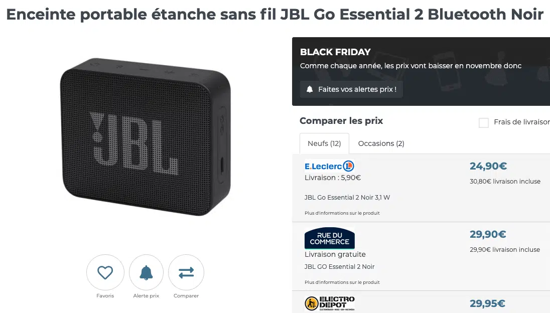Image resolution: width=550 pixels, height=313 pixels.
Task: Open the Rue du Commerce store logo
Action: pyautogui.click(x=329, y=238)
